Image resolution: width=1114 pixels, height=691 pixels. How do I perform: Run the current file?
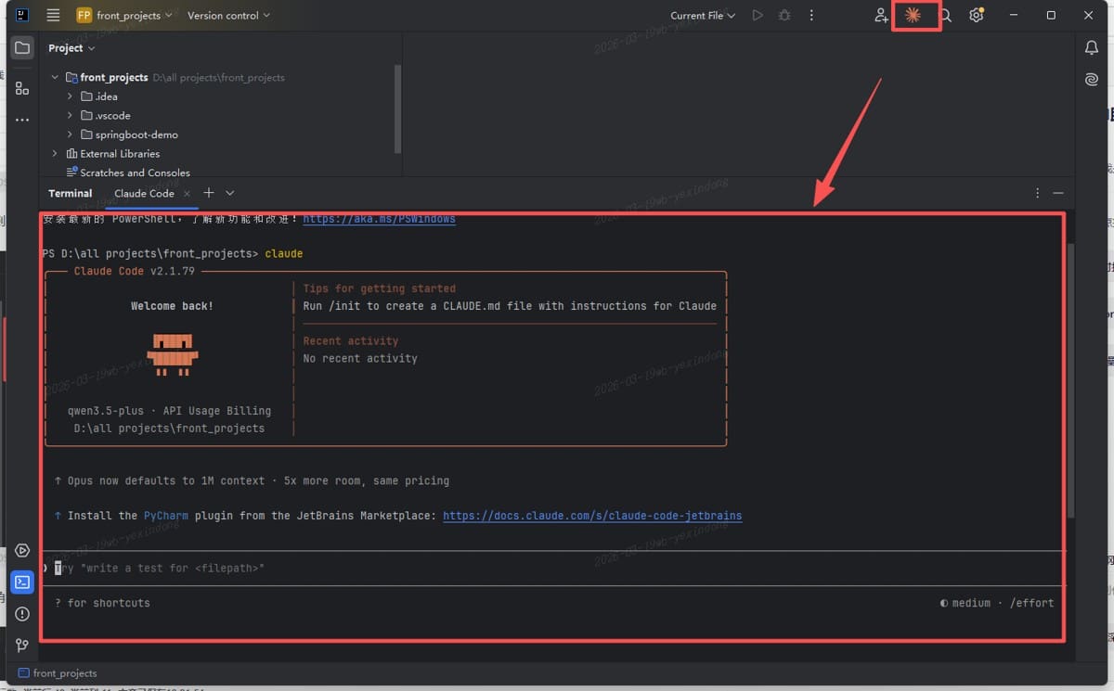(758, 16)
